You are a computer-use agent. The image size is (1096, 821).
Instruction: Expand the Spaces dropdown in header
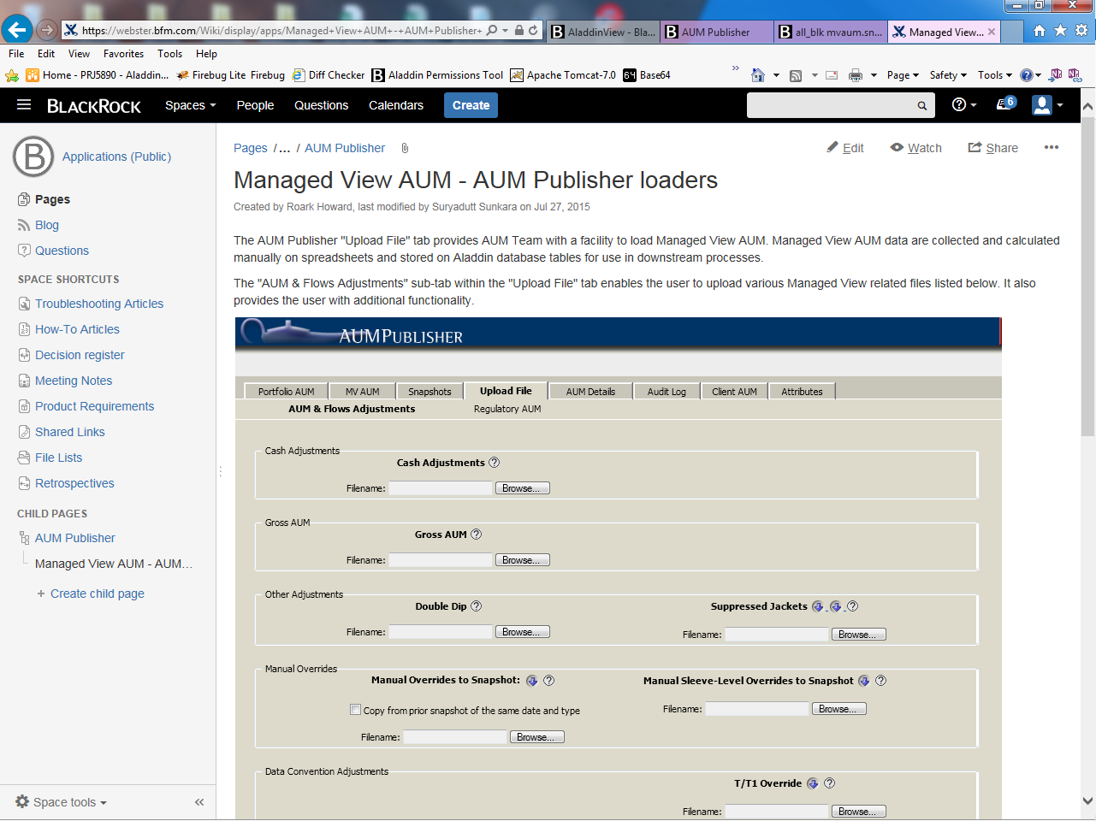pos(190,105)
